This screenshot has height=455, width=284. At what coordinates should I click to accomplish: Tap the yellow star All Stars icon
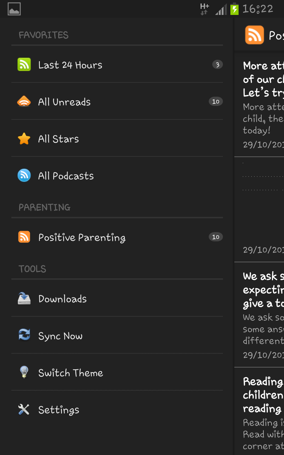[x=24, y=139]
